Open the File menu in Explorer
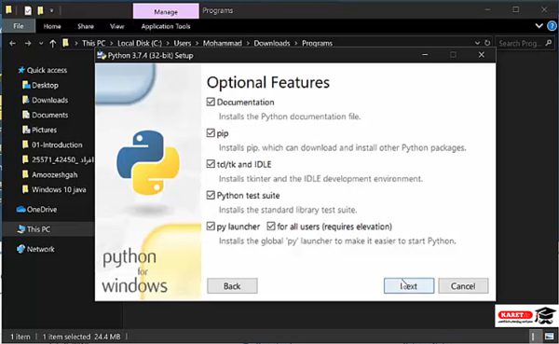559x344 pixels. (19, 26)
